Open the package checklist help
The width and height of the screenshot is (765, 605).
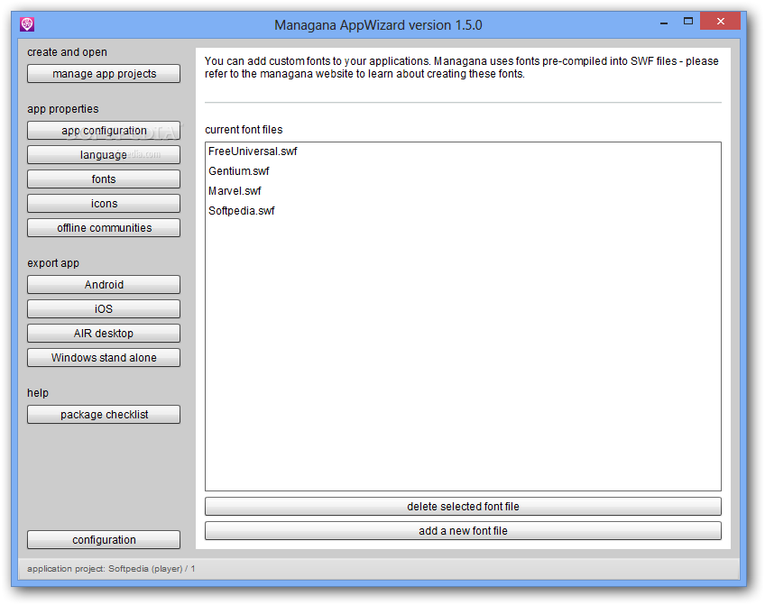pyautogui.click(x=104, y=415)
